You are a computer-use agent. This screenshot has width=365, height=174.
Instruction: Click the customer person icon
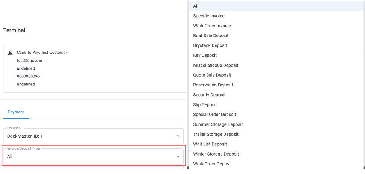click(x=10, y=53)
